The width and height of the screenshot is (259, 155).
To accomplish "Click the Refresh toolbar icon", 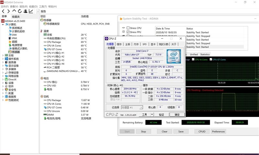I will point(20,11).
